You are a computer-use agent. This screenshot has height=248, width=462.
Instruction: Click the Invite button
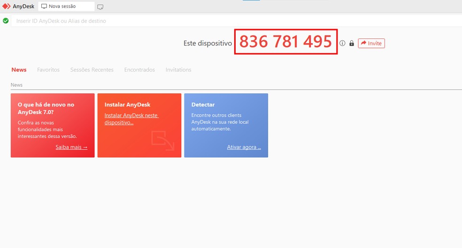point(371,43)
